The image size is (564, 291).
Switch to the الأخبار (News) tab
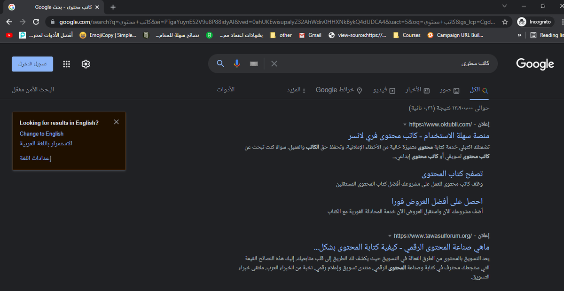pos(417,89)
